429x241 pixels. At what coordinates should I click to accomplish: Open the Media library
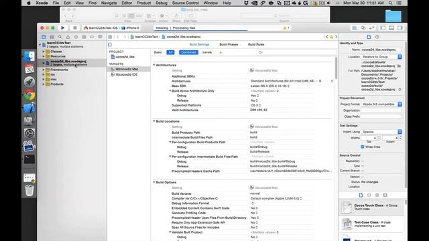385,195
